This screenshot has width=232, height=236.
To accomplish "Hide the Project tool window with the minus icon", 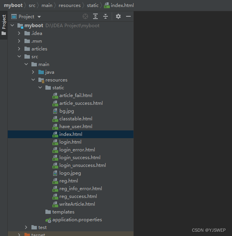I will click(x=128, y=16).
